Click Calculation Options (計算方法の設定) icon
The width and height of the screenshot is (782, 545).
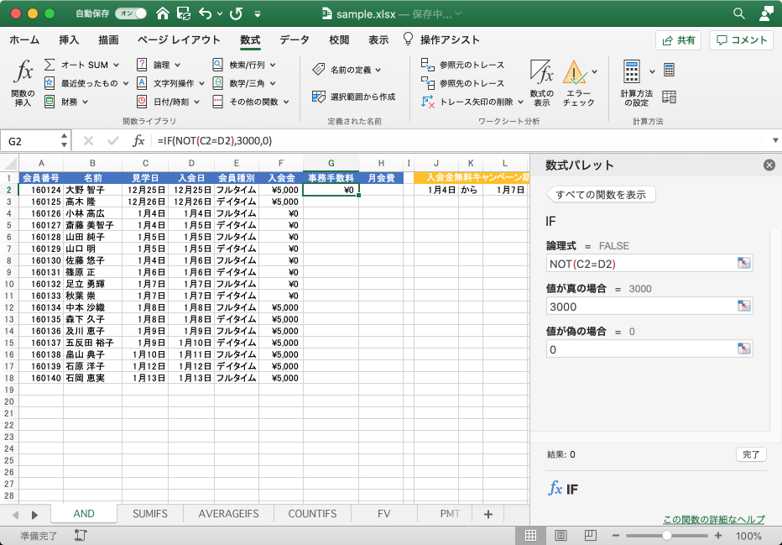(632, 72)
